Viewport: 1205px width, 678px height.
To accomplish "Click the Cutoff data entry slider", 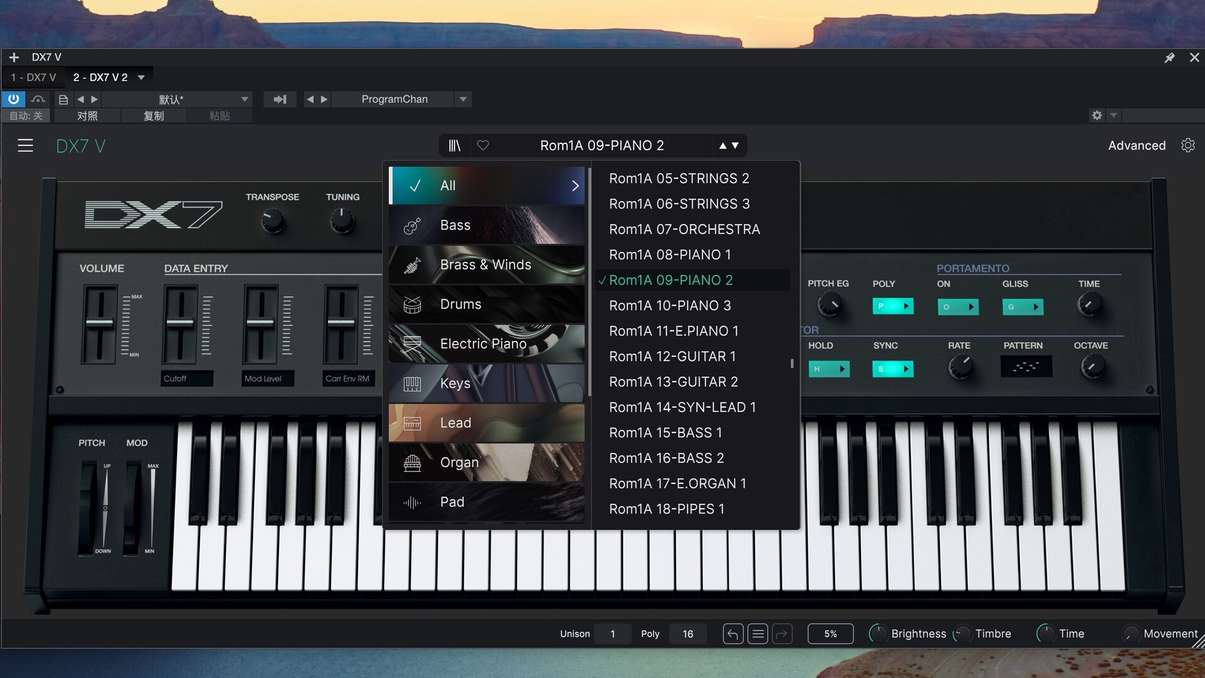I will coord(180,324).
